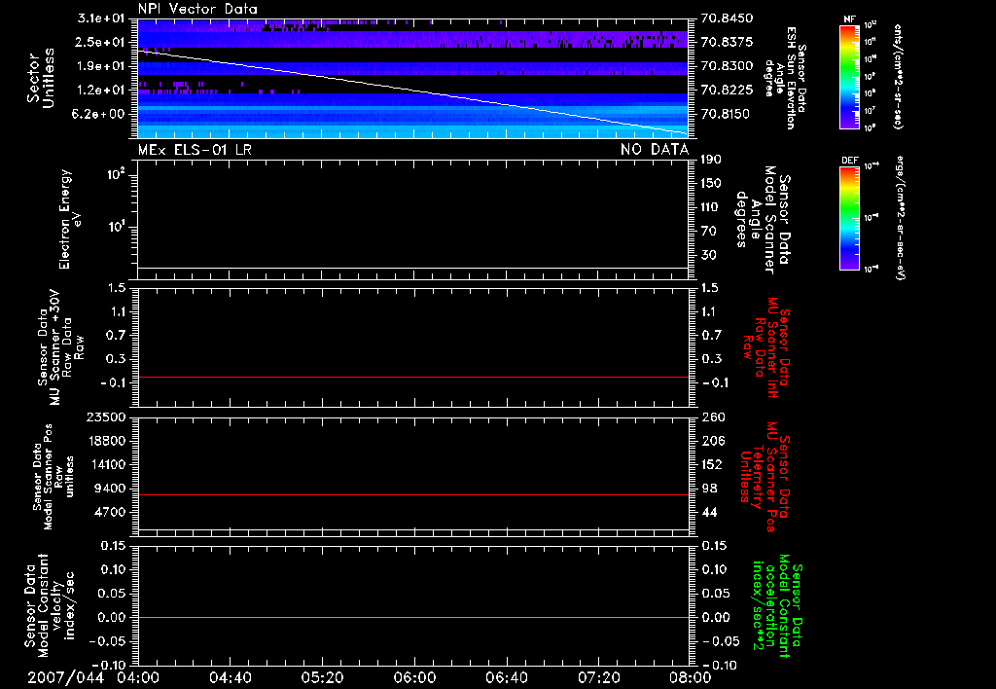This screenshot has height=689, width=996.
Task: Click the white 'Model Scanner Pos Raw unitless' axis title
Action: [54, 477]
